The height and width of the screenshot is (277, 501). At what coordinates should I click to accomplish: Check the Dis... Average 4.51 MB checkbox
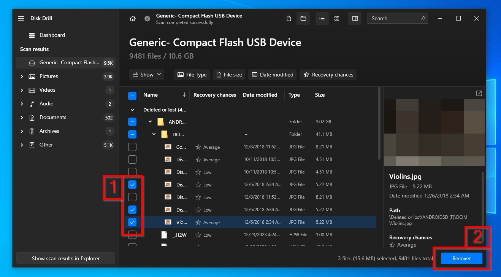point(132,160)
